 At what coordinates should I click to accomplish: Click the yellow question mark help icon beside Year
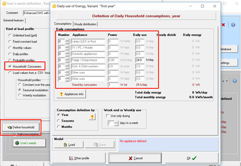tap(92, 117)
